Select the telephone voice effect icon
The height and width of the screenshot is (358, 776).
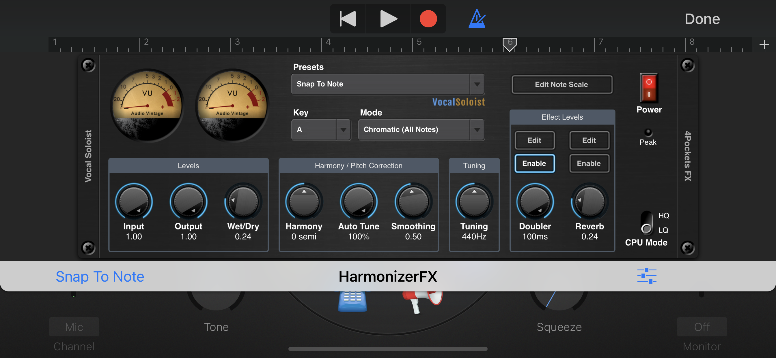coord(352,300)
